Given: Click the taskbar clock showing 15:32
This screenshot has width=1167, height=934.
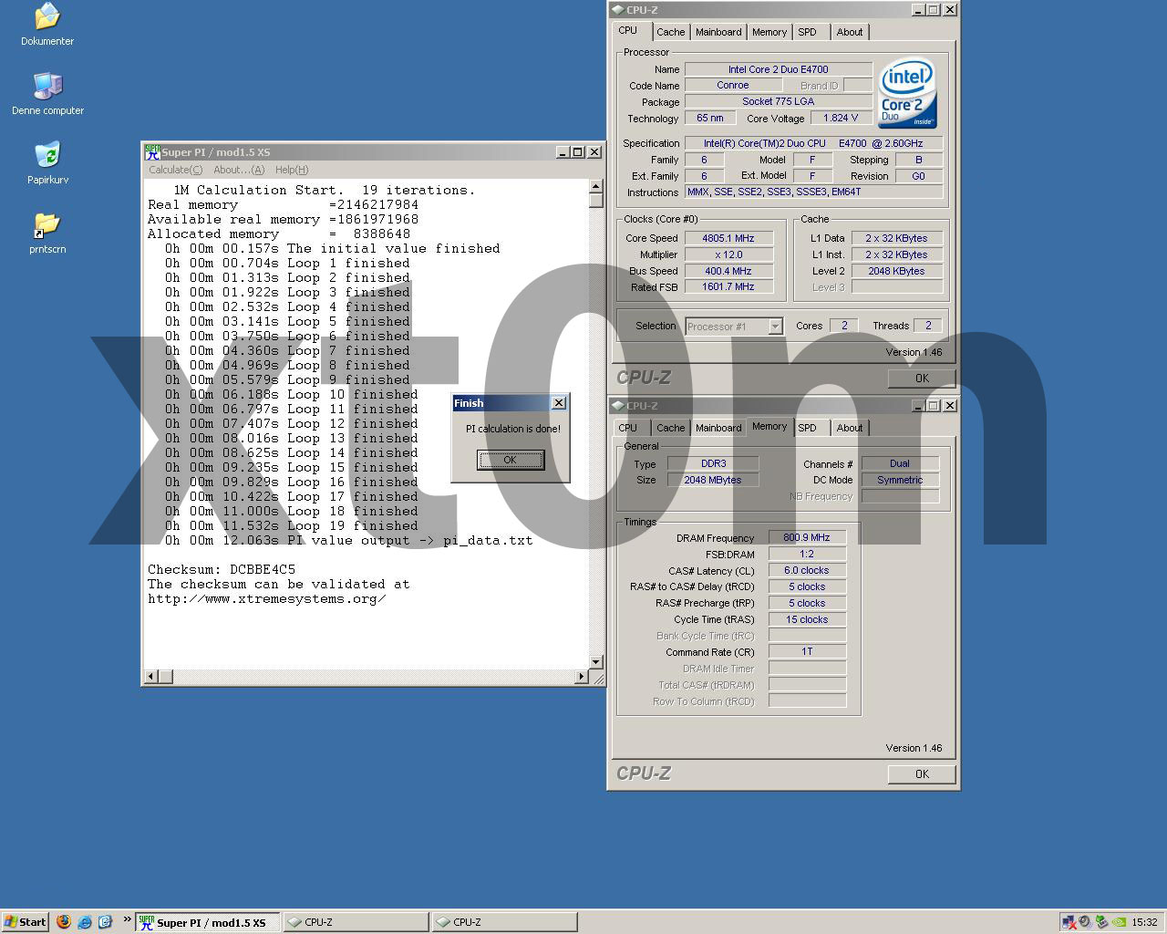Looking at the screenshot, I should 1144,922.
